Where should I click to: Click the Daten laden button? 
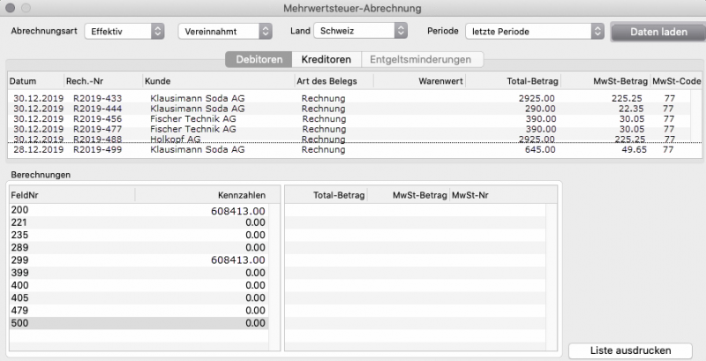pyautogui.click(x=658, y=31)
